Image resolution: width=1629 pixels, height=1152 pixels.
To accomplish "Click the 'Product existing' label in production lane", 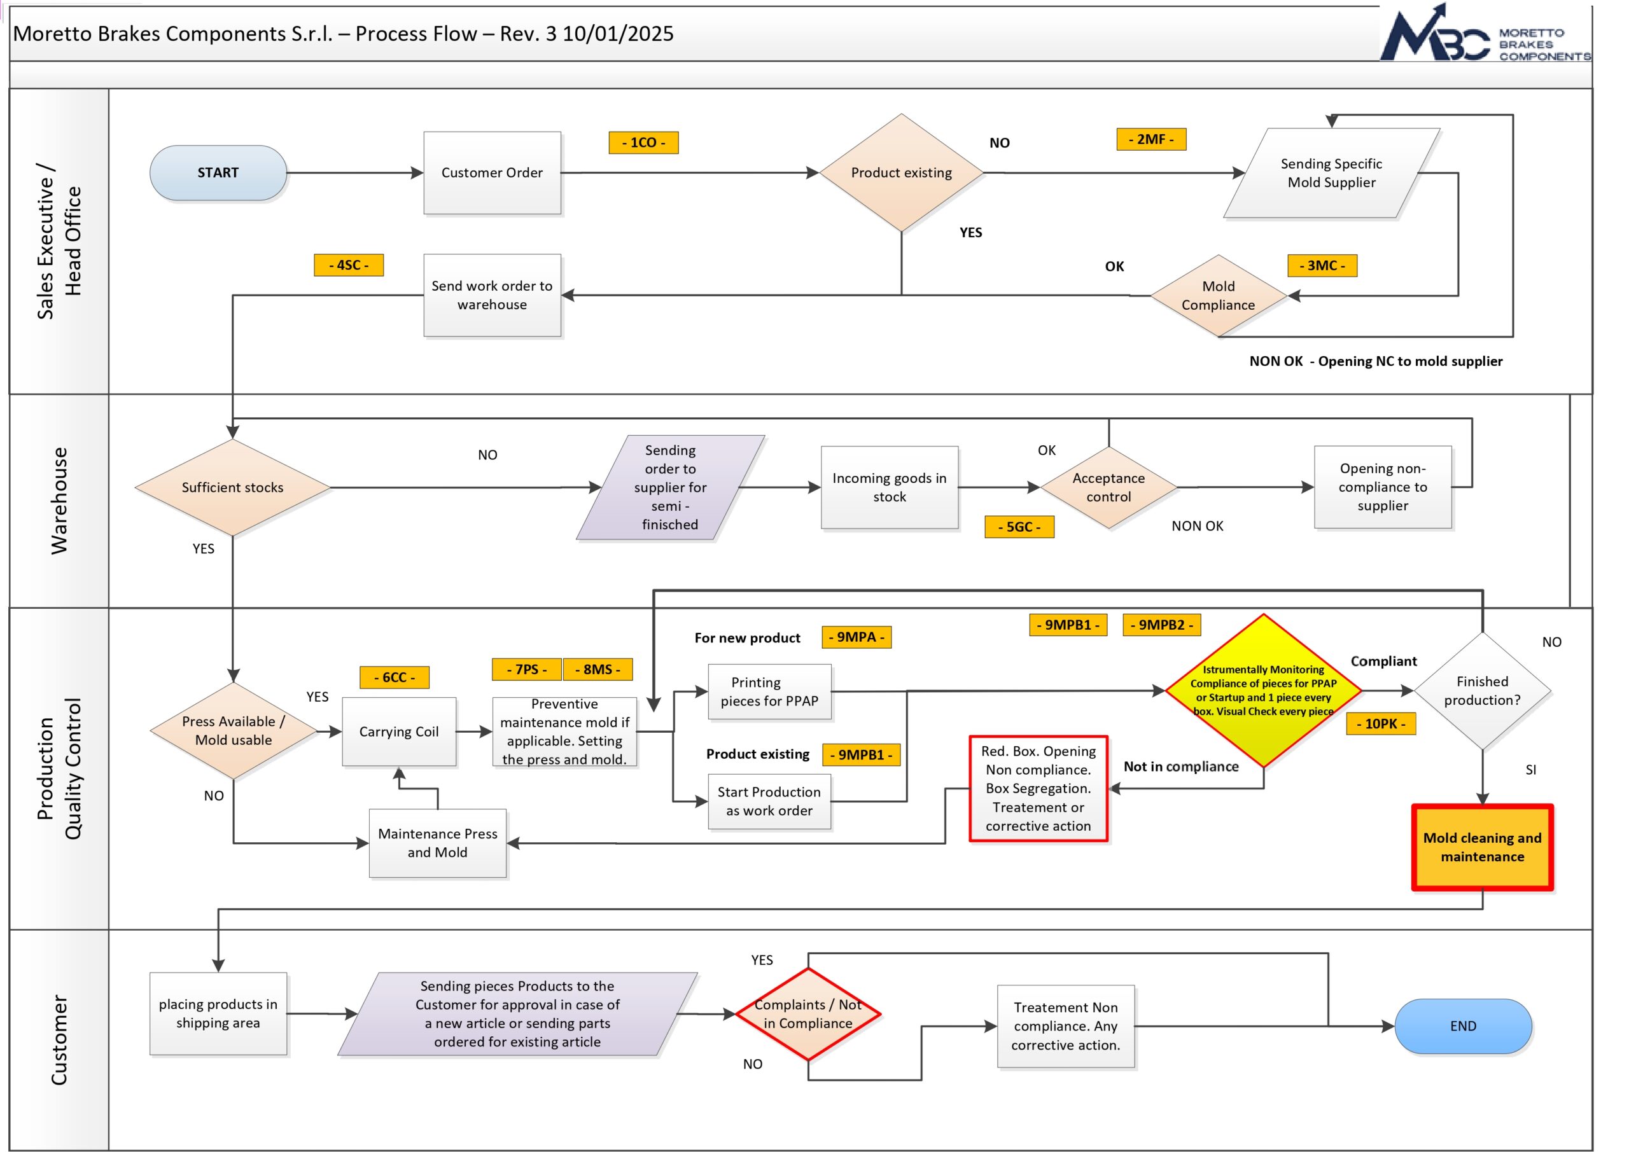I will coord(757,754).
